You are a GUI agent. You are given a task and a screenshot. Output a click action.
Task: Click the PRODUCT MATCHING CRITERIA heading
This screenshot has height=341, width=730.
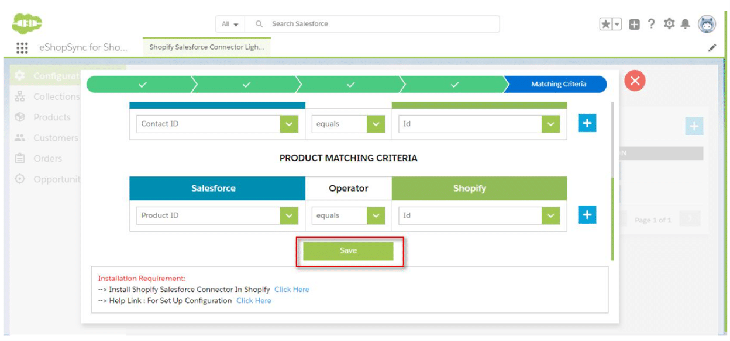pyautogui.click(x=348, y=158)
